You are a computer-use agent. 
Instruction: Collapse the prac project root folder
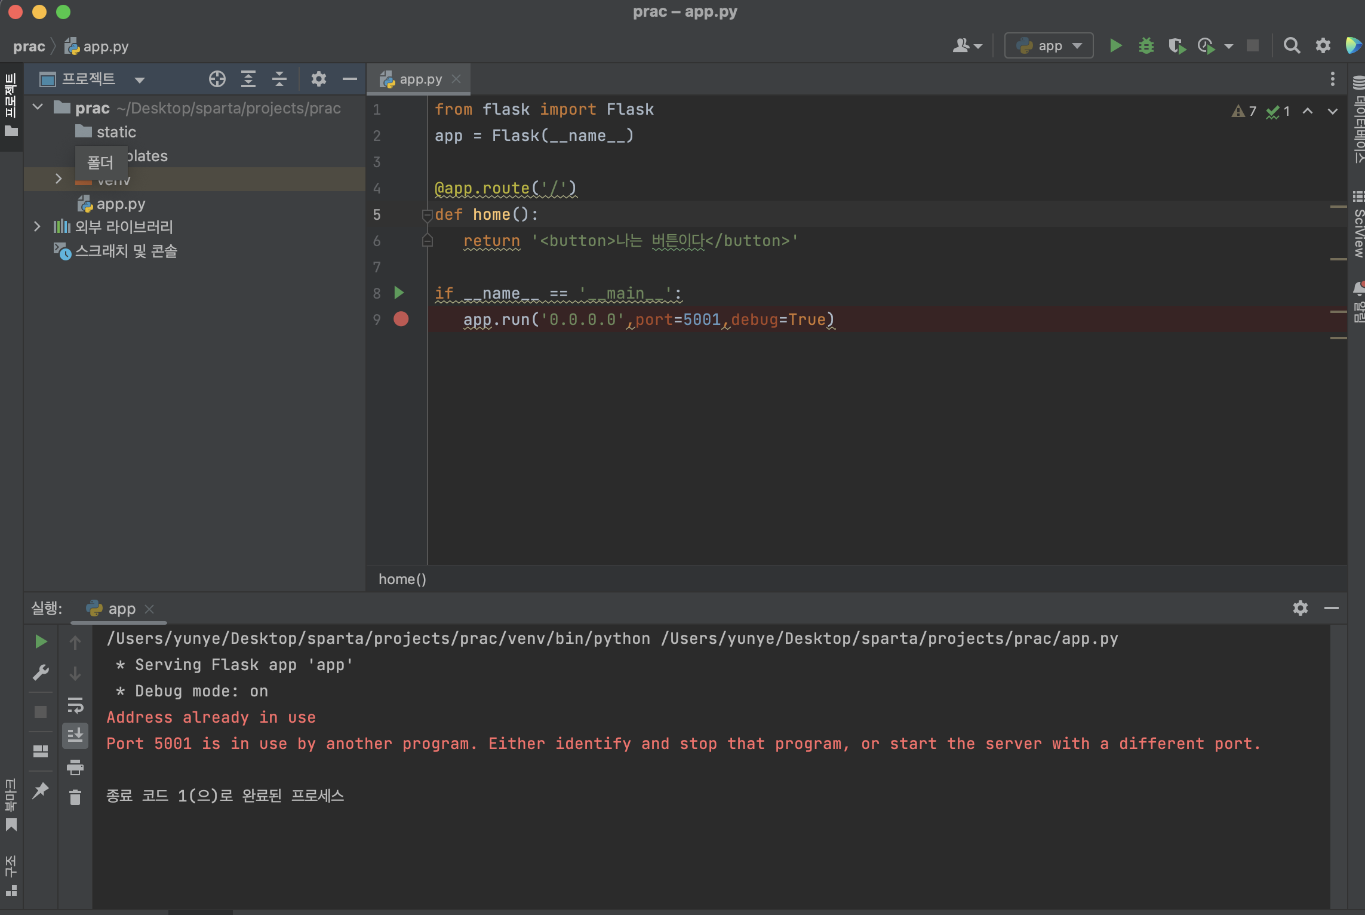point(38,108)
